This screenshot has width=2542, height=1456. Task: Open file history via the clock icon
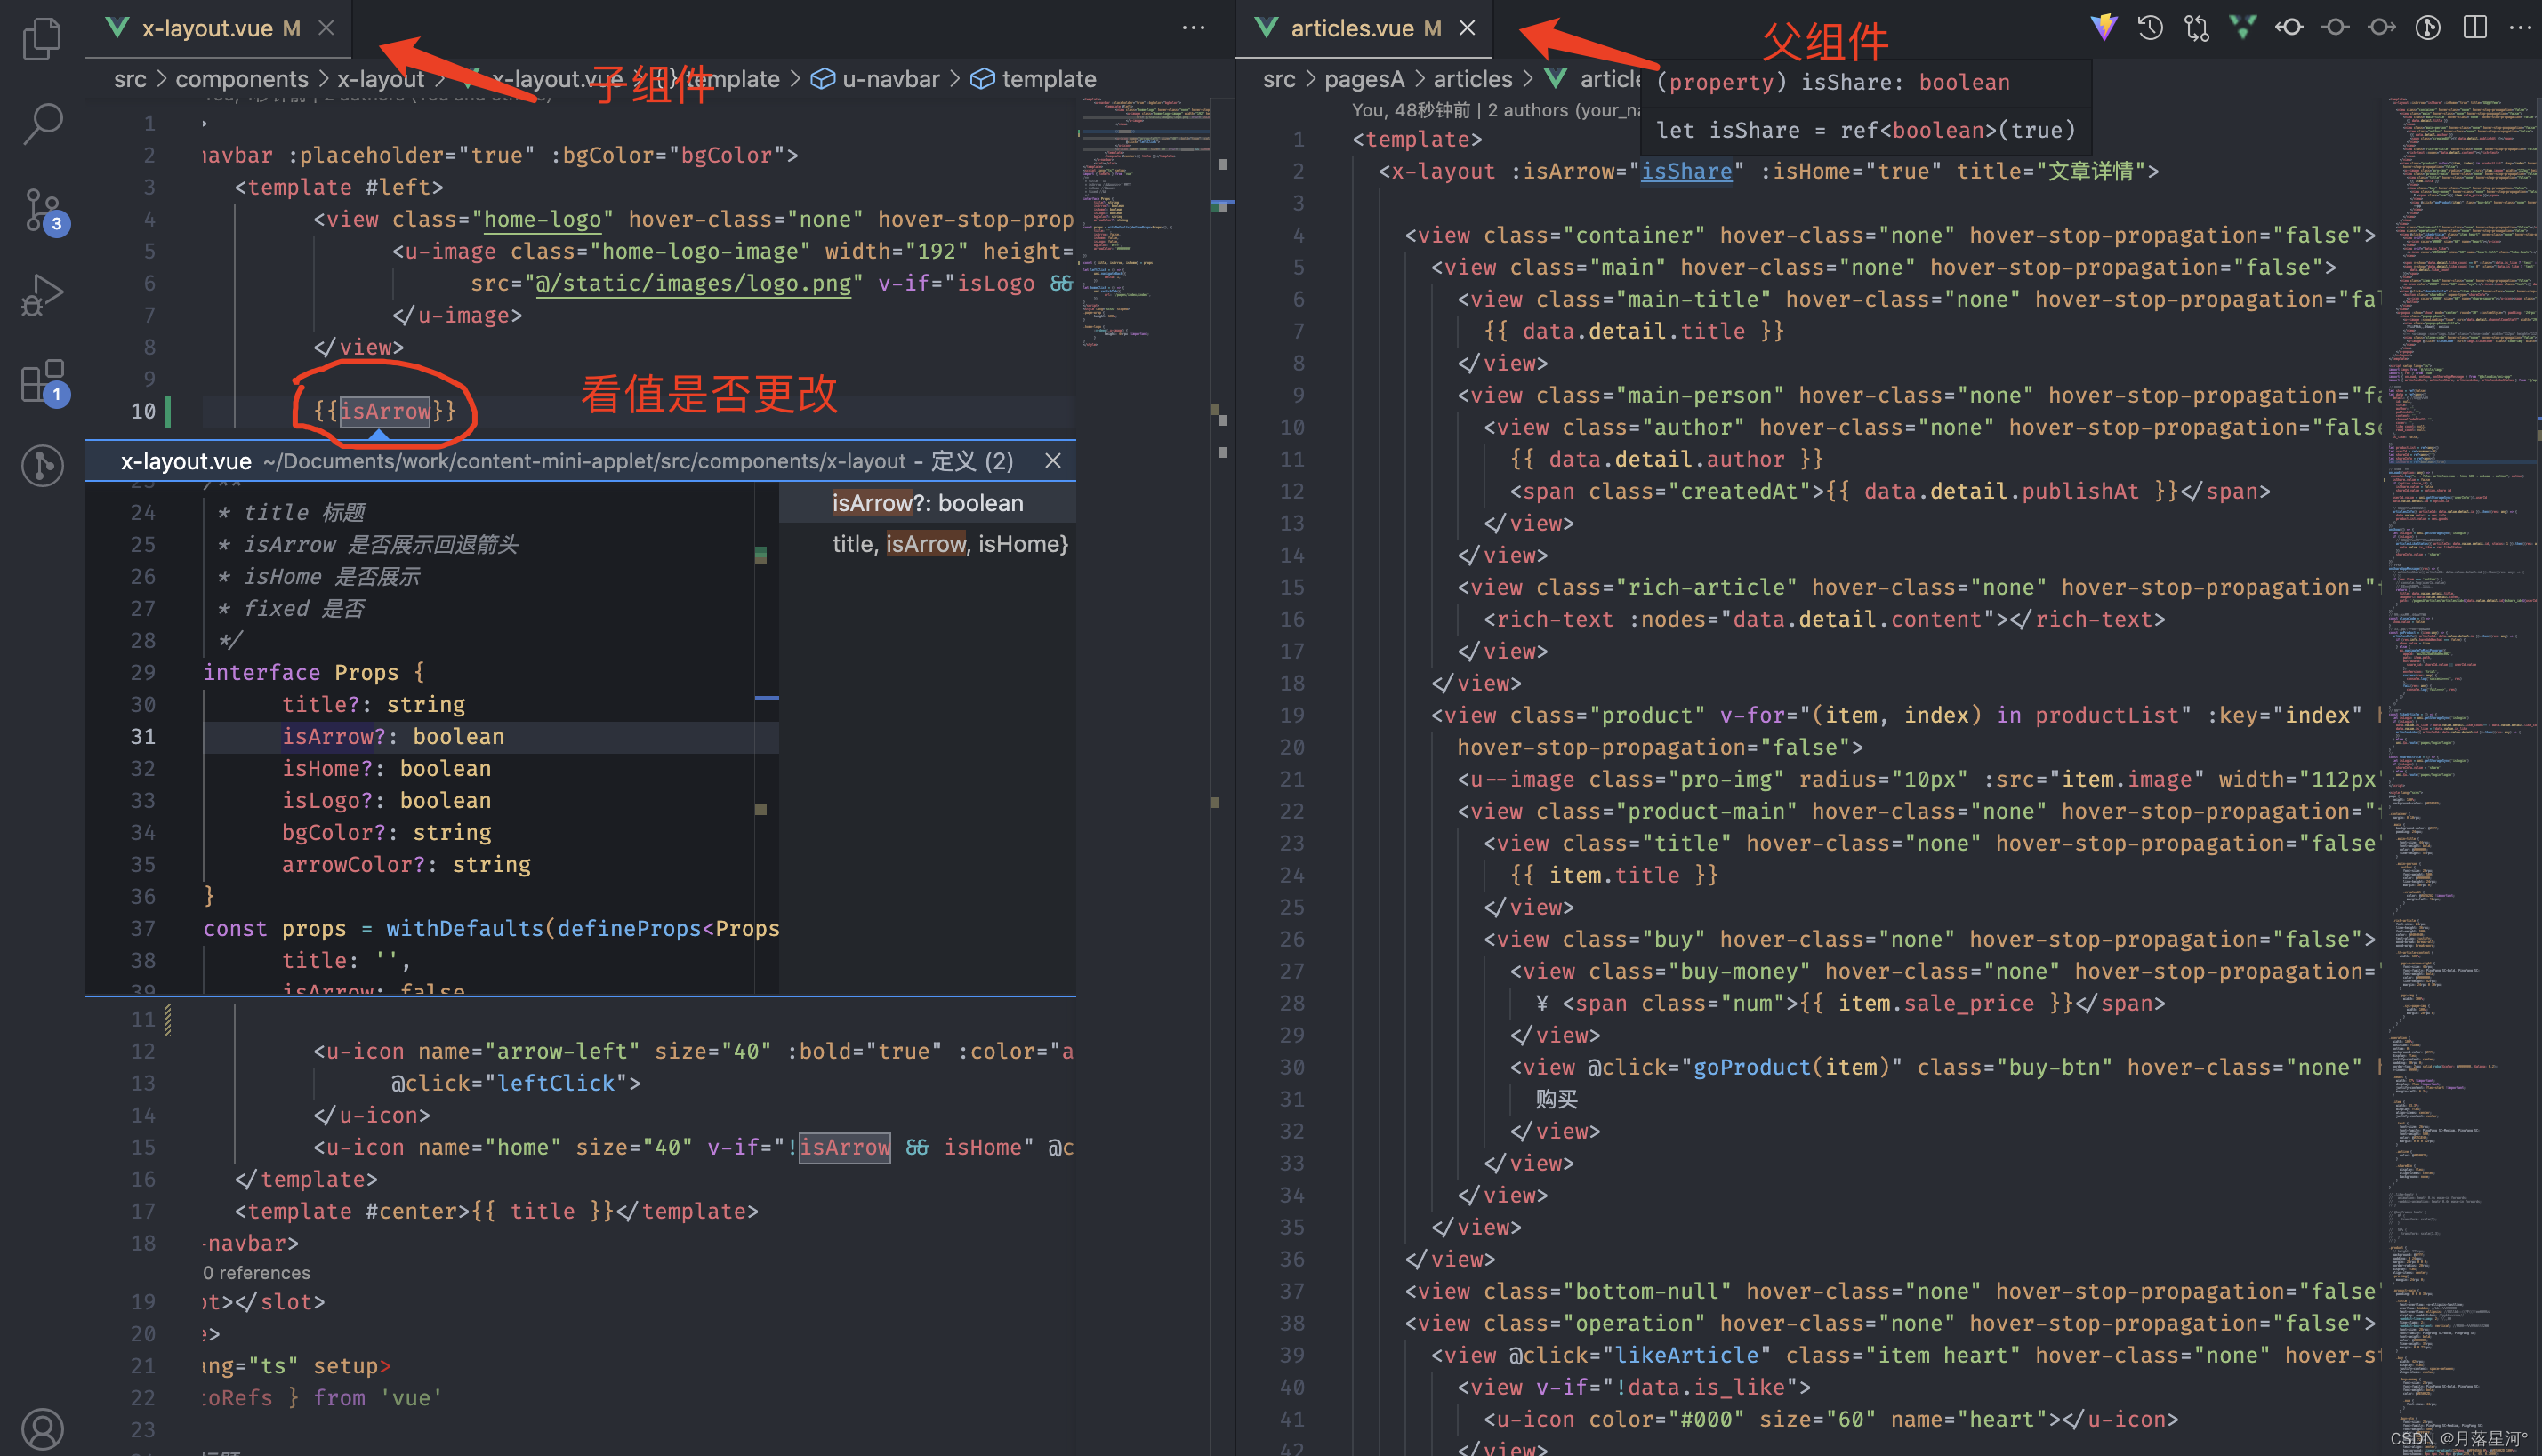[x=2150, y=28]
